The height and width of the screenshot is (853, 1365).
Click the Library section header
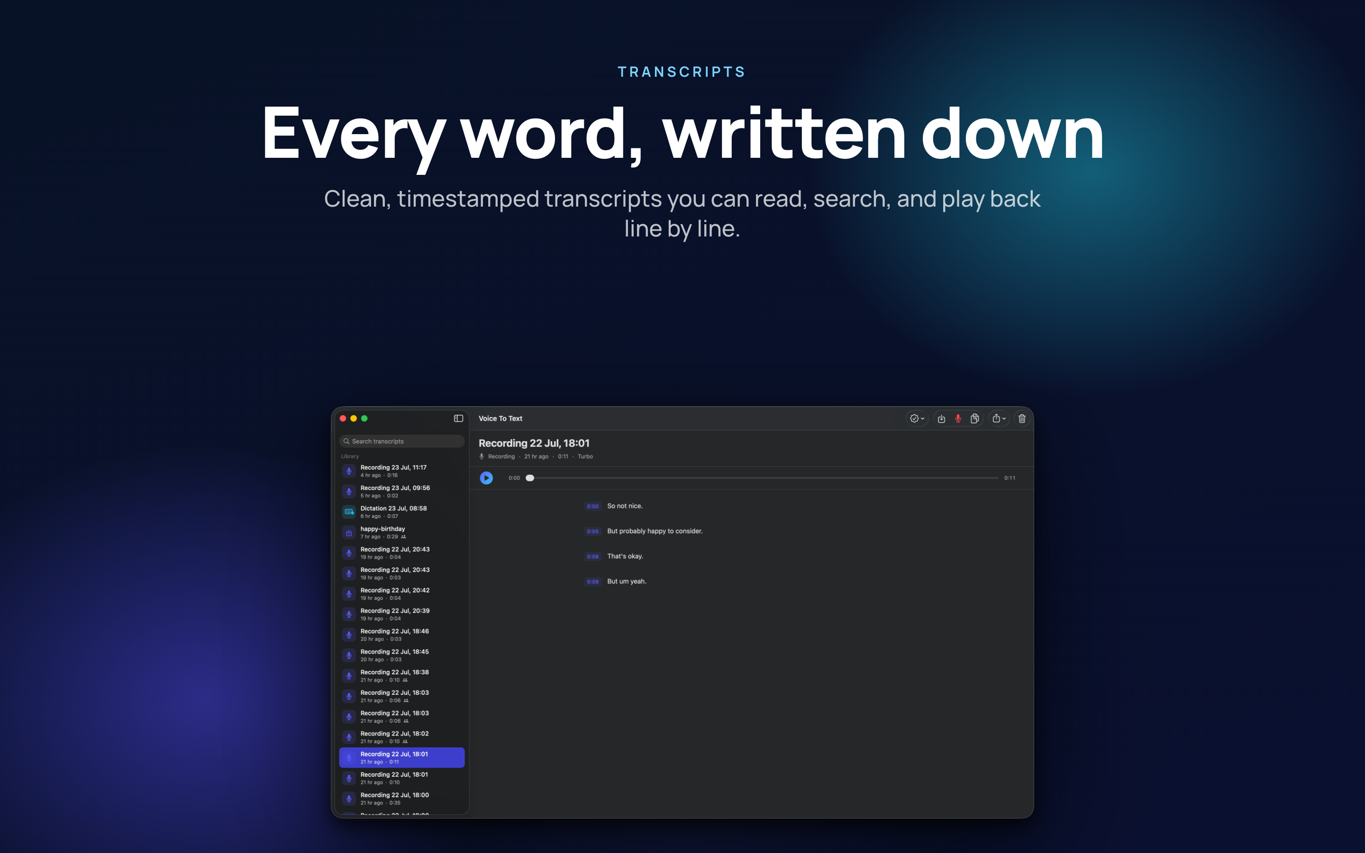(x=350, y=456)
